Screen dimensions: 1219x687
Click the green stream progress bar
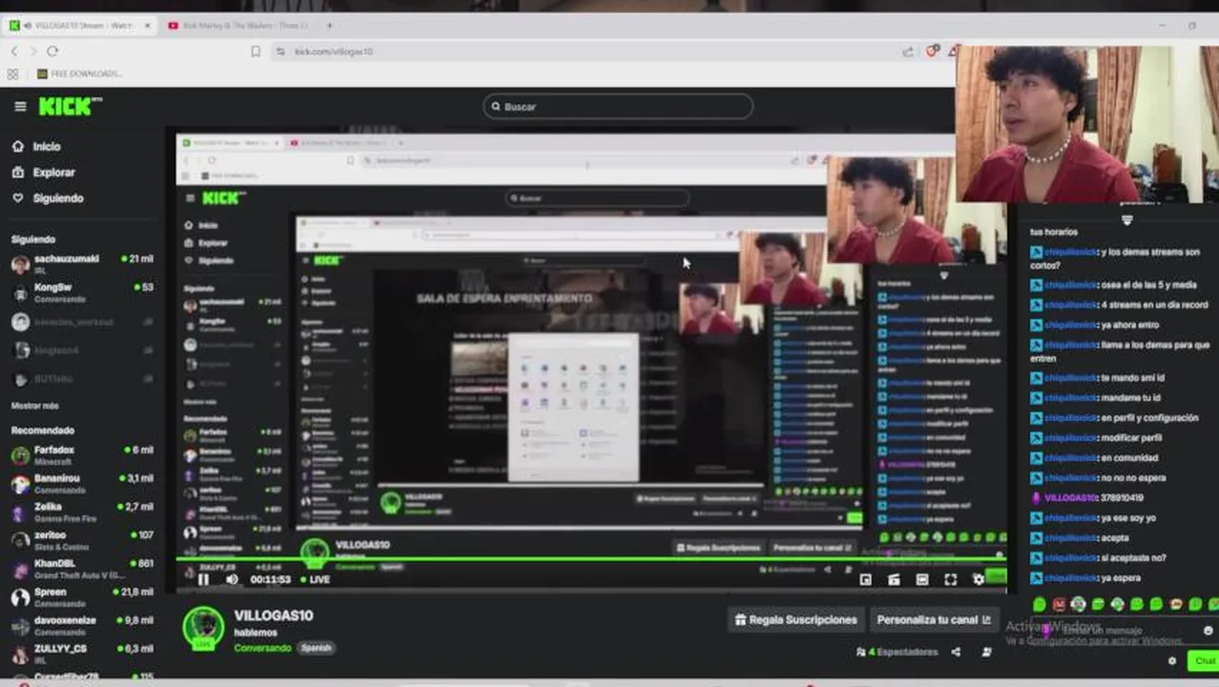[x=591, y=561]
